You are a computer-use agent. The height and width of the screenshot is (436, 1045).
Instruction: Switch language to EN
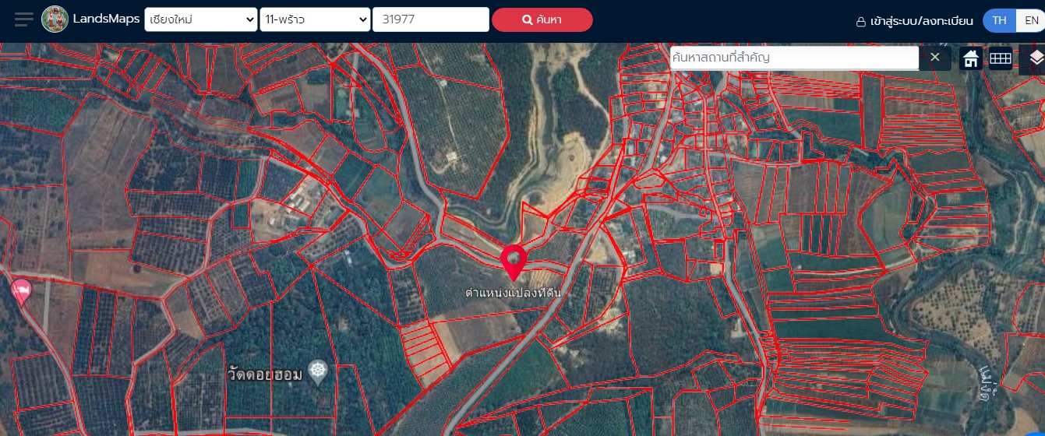[1031, 21]
